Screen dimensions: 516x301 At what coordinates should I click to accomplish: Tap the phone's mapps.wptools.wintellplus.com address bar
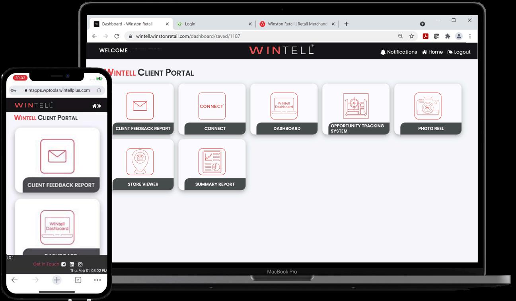(x=56, y=90)
